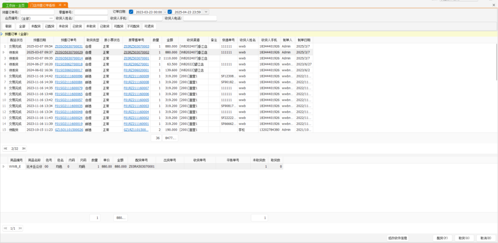Select the 1110.000 amount cell
The width and height of the screenshot is (498, 243).
pos(170,58)
